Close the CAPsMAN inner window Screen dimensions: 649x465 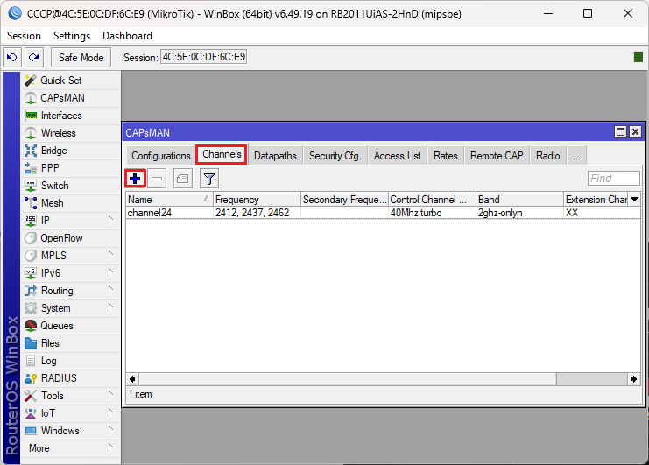(x=635, y=132)
